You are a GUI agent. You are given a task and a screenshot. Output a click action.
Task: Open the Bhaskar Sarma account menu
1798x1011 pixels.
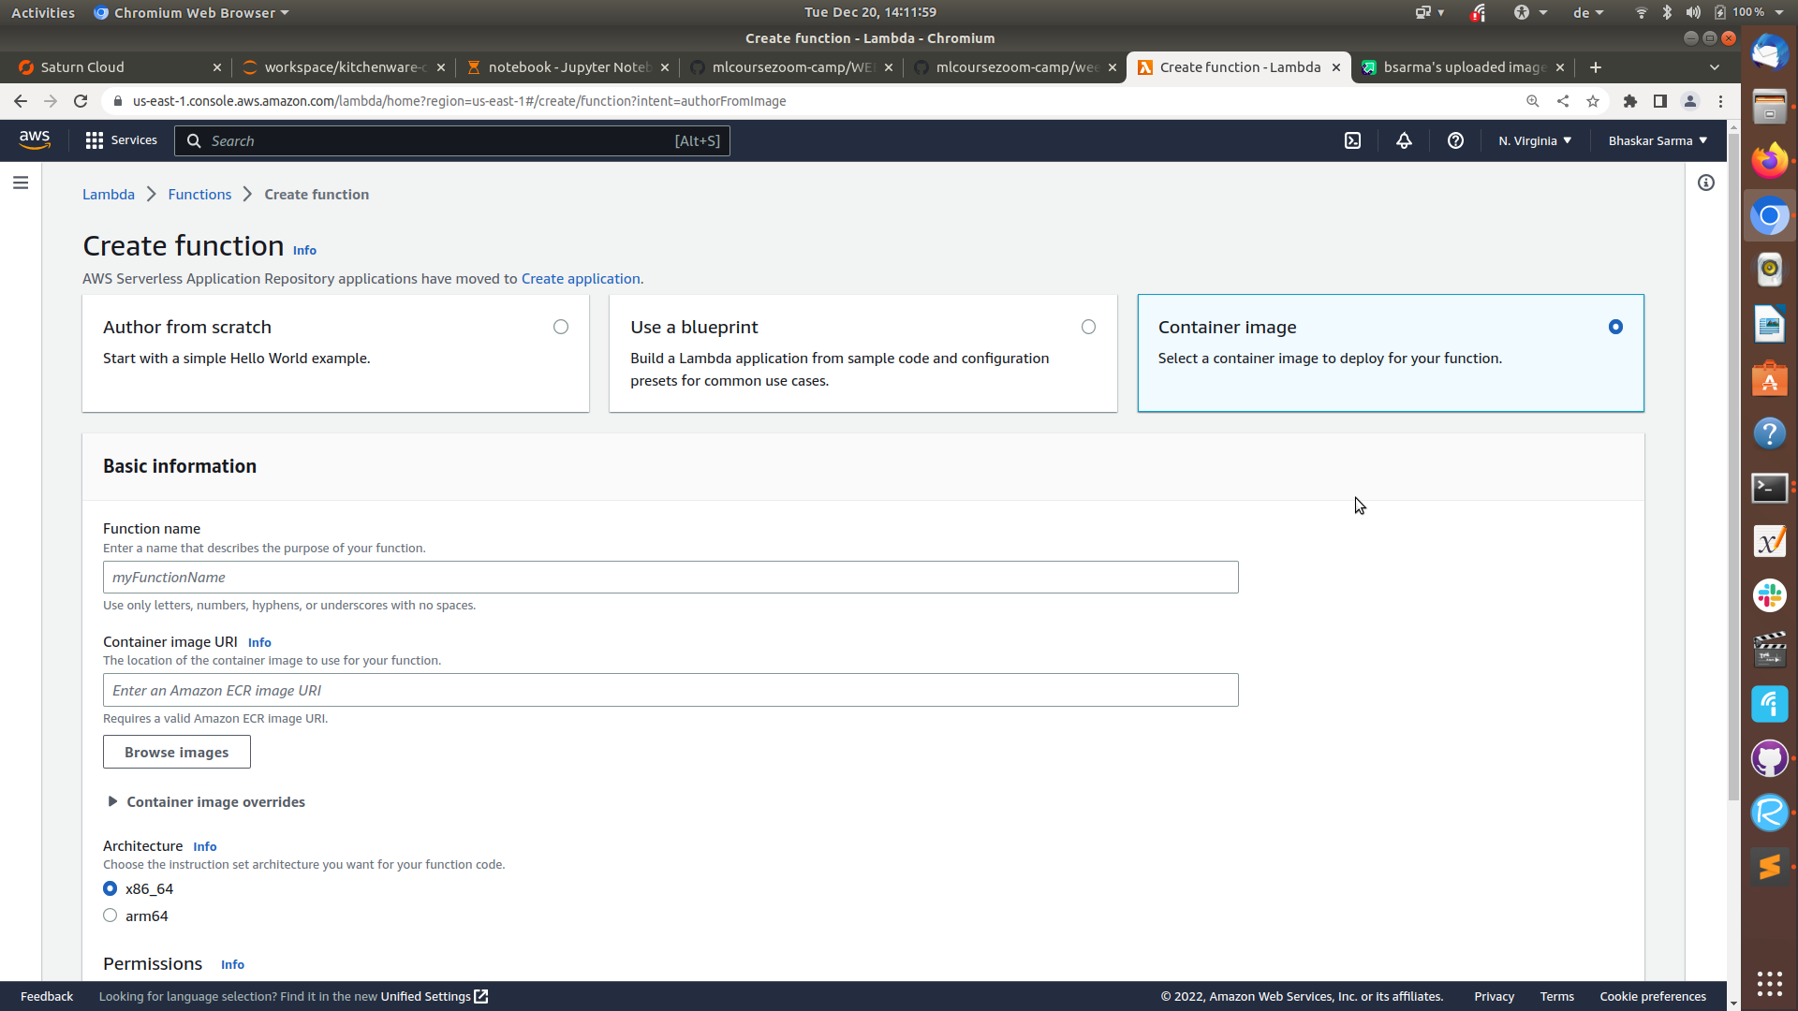click(x=1658, y=140)
